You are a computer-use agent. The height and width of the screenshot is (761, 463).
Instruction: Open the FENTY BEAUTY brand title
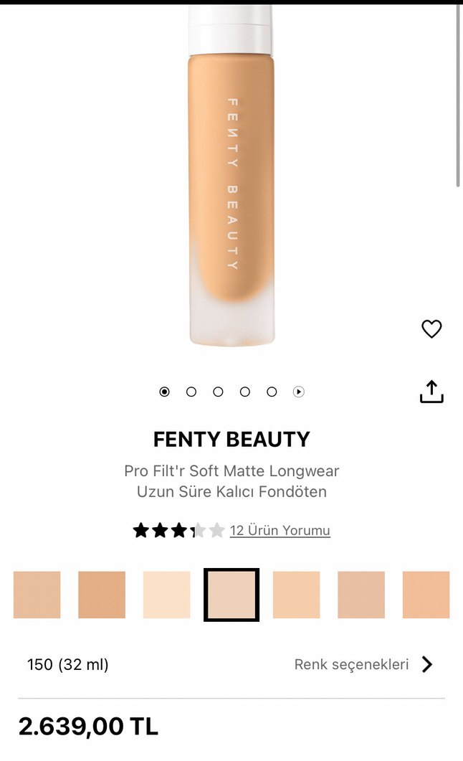(x=231, y=439)
